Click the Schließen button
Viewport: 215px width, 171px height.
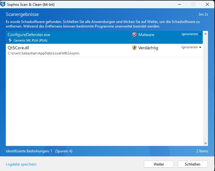(x=192, y=164)
